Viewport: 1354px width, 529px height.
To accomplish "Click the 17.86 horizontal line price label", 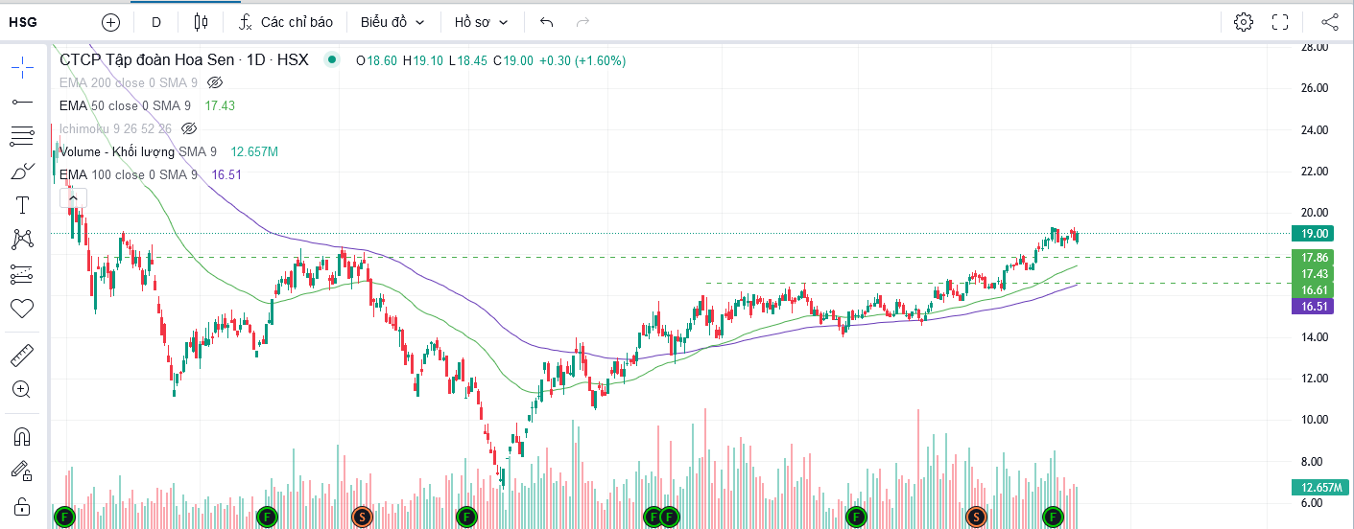I will pyautogui.click(x=1314, y=257).
